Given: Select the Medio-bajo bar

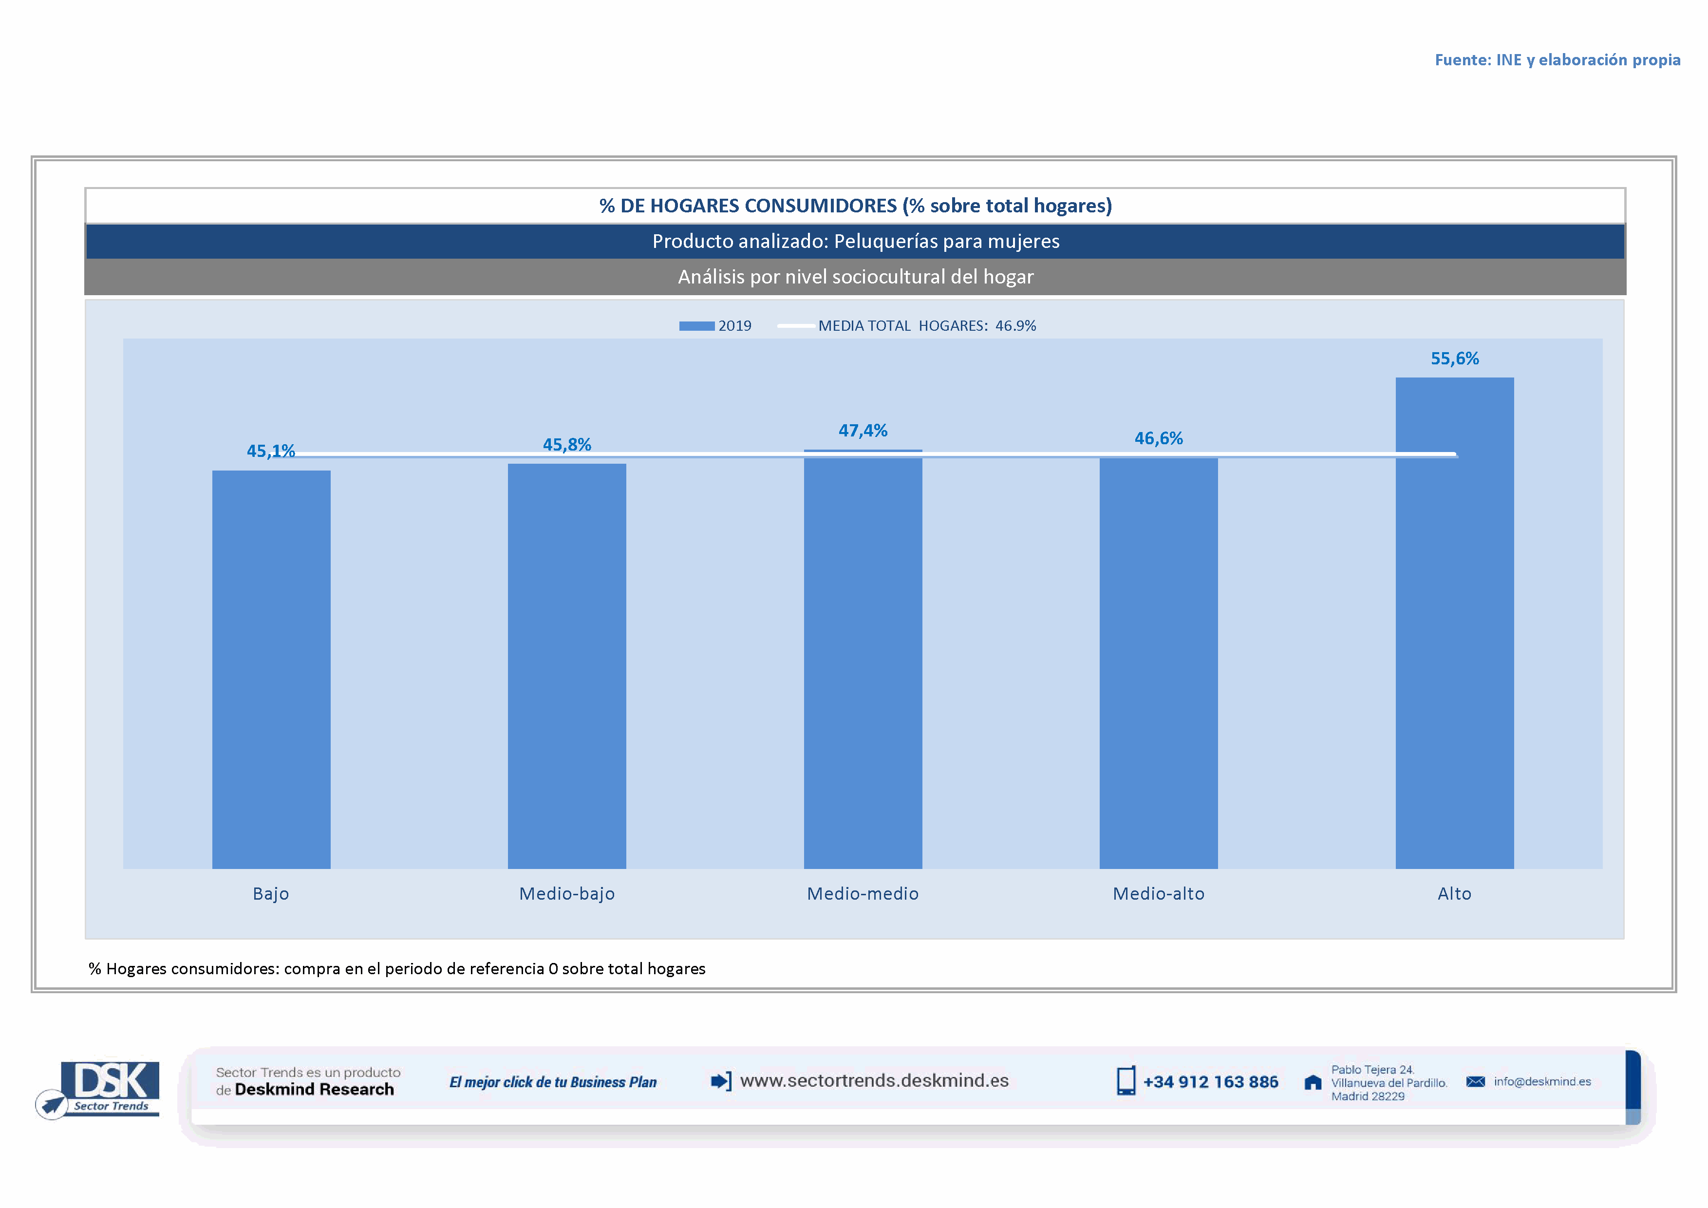Looking at the screenshot, I should tap(567, 666).
